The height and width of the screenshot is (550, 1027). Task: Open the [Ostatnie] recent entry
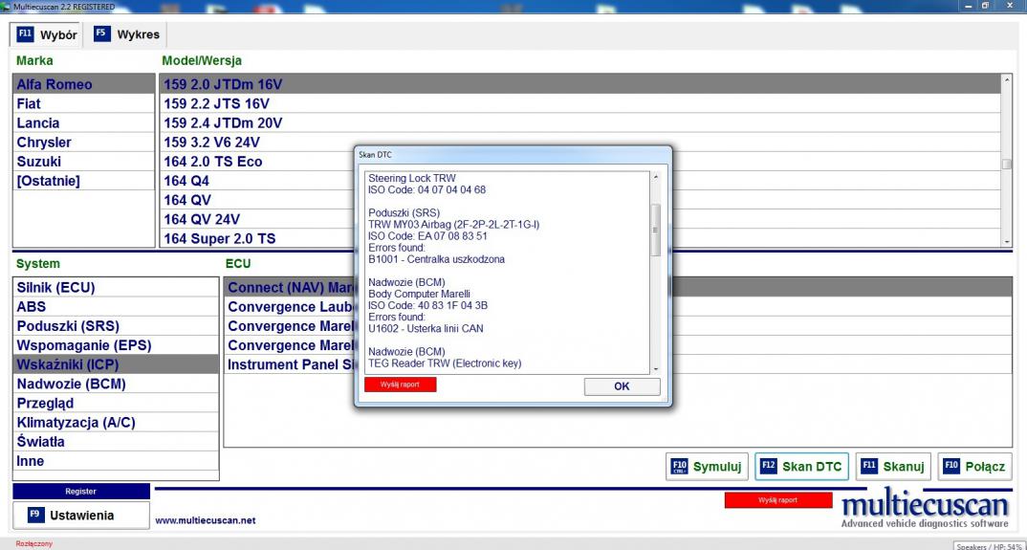click(x=84, y=180)
